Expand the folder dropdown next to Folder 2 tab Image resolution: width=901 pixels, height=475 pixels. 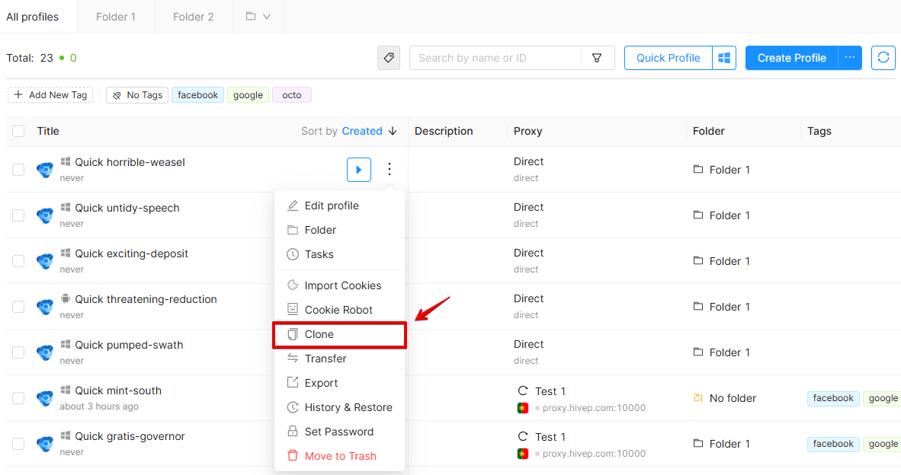click(258, 17)
